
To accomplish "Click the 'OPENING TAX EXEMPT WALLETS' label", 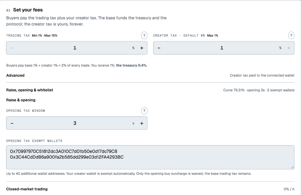I will coord(34,141).
